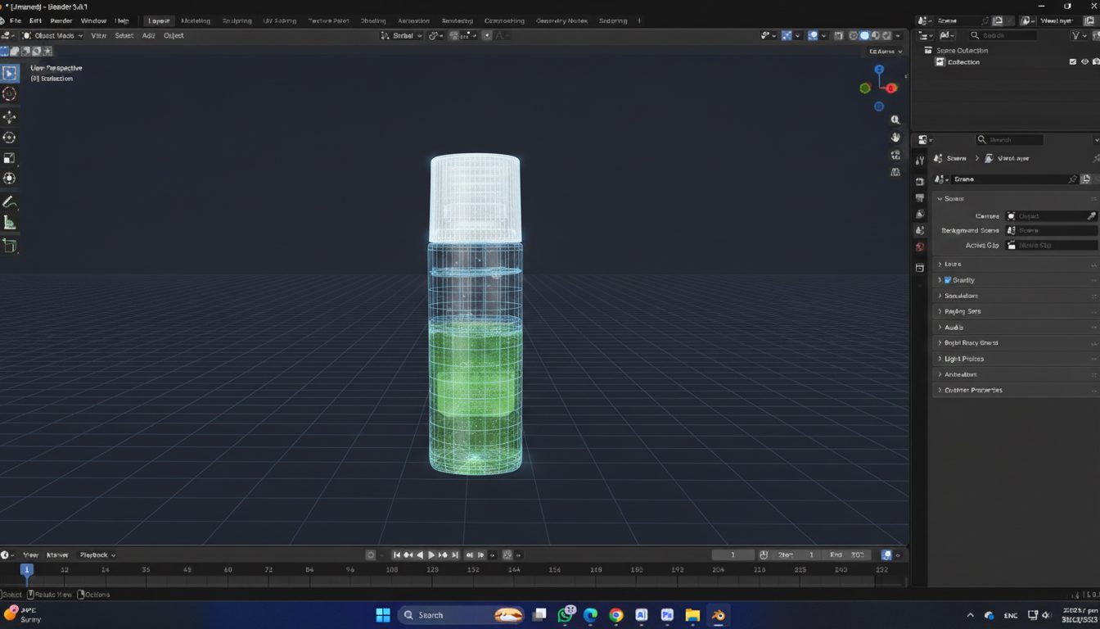The height and width of the screenshot is (629, 1100).
Task: Open the Playback menu in timeline
Action: coord(96,554)
